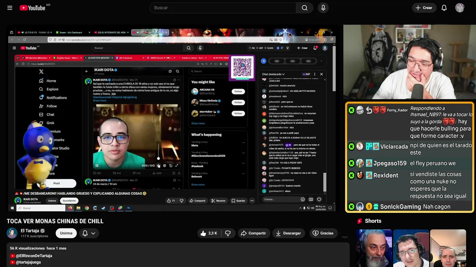
Task: Click the Gracias super thanks button
Action: coord(323,233)
